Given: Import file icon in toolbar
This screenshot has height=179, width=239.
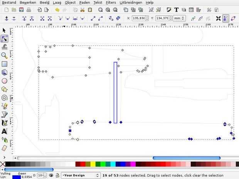Looking at the screenshot, I should pyautogui.click(x=39, y=10).
